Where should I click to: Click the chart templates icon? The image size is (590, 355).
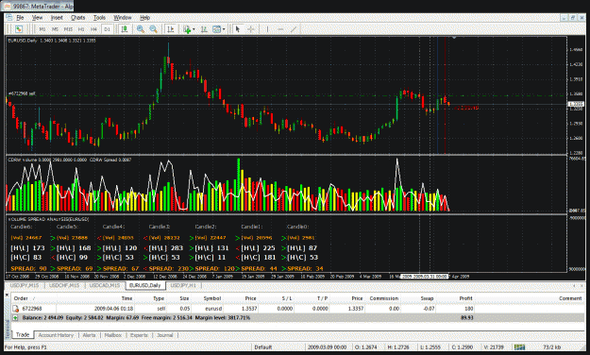point(217,29)
